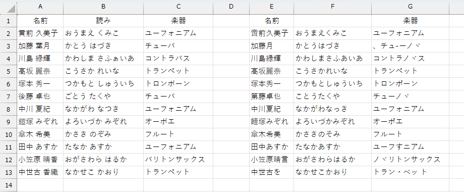Select cell C9 オーボエ

click(179, 121)
